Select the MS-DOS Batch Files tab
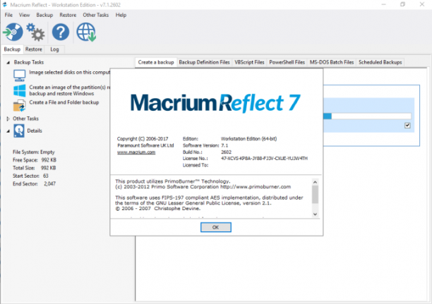Screen dimensions: 432x304 click(332, 62)
